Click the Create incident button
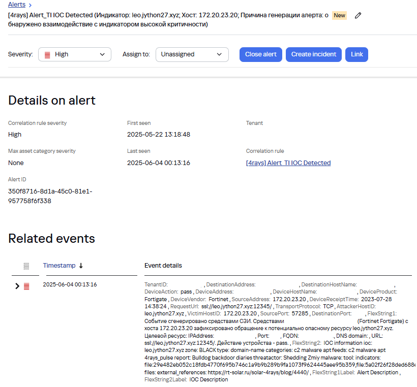This screenshot has width=417, height=387. [x=314, y=54]
